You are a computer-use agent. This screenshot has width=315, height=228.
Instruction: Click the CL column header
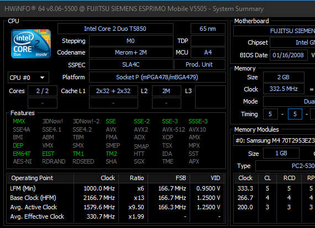tap(267, 178)
